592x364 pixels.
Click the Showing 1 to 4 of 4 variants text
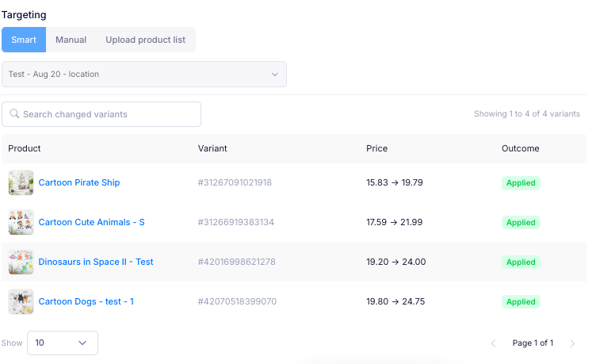pos(527,113)
